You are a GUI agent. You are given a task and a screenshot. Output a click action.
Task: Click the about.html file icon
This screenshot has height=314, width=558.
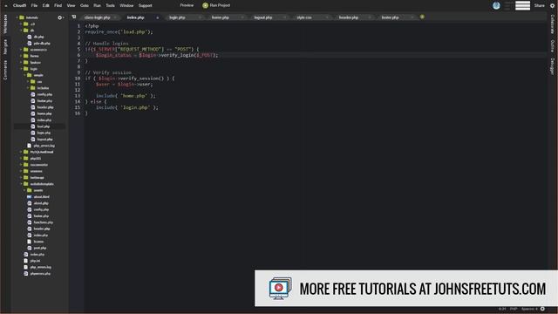pos(30,196)
